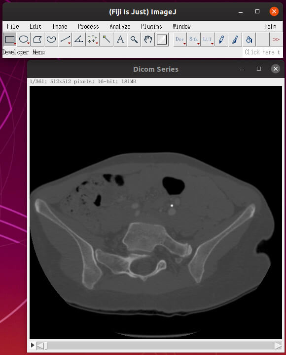The image size is (286, 355).
Task: Select the Magnifying glass zoom tool
Action: [x=134, y=40]
